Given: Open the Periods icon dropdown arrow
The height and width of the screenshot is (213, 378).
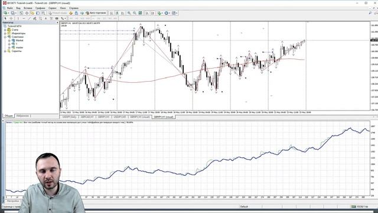Looking at the screenshot, I should pos(170,13).
